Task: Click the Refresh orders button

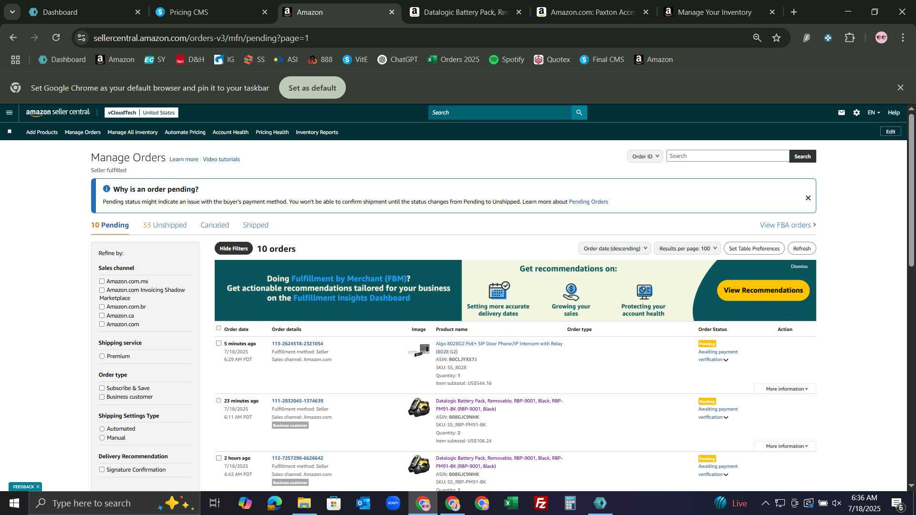Action: [801, 248]
